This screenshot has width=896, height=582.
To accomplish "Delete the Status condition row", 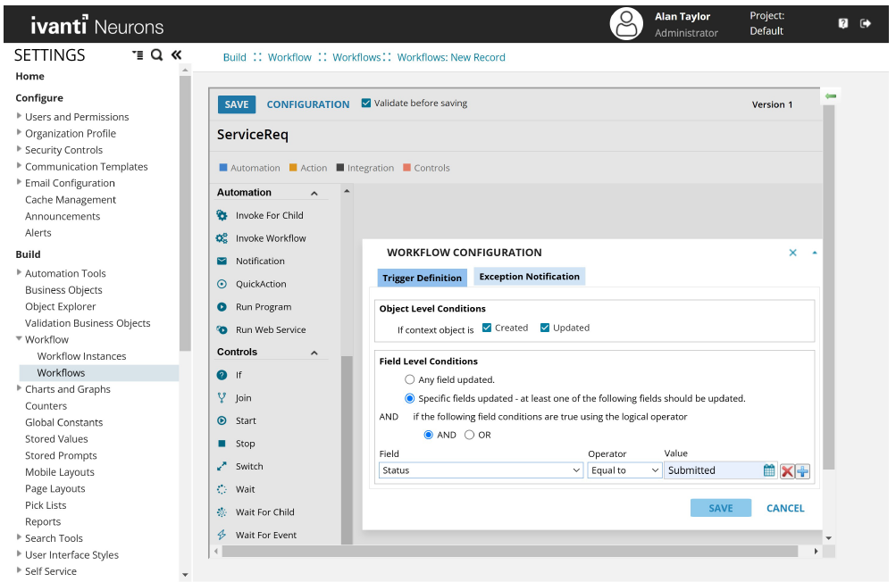I will tap(787, 471).
